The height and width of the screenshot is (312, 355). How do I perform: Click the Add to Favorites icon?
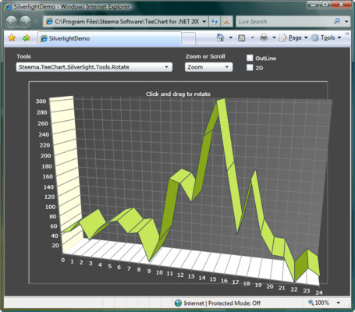(27, 38)
